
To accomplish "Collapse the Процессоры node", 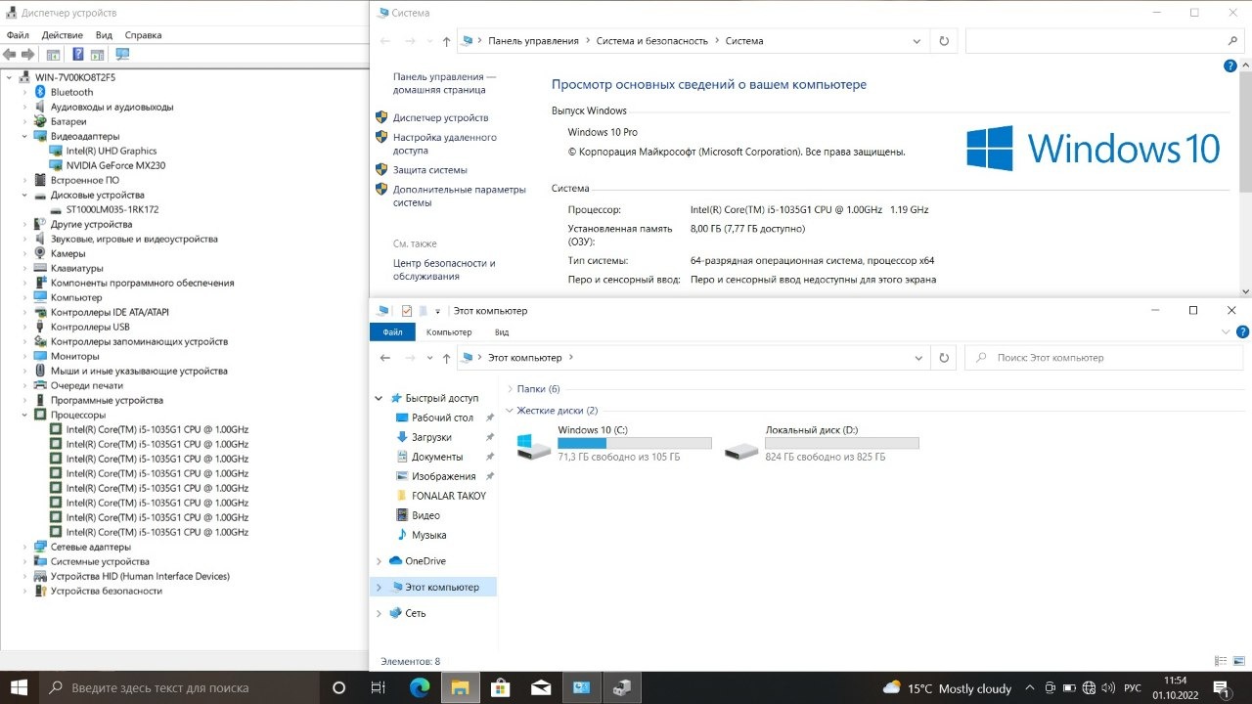I will (26, 415).
